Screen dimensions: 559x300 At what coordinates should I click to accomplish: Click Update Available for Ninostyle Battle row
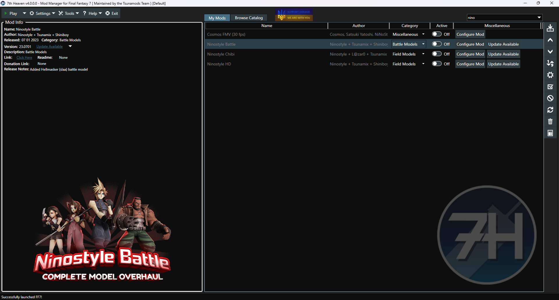[x=503, y=44]
